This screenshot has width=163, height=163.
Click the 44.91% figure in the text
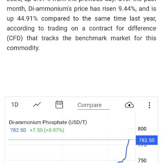pos(27,18)
